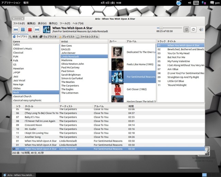This screenshot has height=177, width=221.
Task: Open the gon user chat menu
Action: pos(215,3)
